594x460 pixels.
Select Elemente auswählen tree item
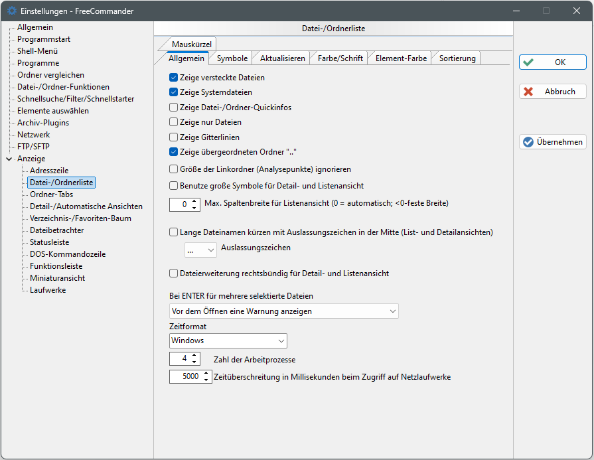52,111
